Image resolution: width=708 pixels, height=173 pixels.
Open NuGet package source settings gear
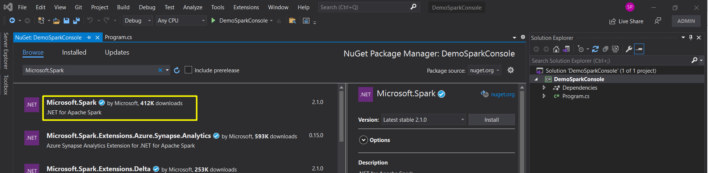click(511, 70)
